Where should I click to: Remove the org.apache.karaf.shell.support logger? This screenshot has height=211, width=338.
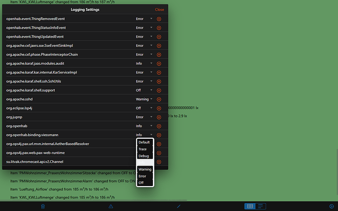(x=159, y=90)
